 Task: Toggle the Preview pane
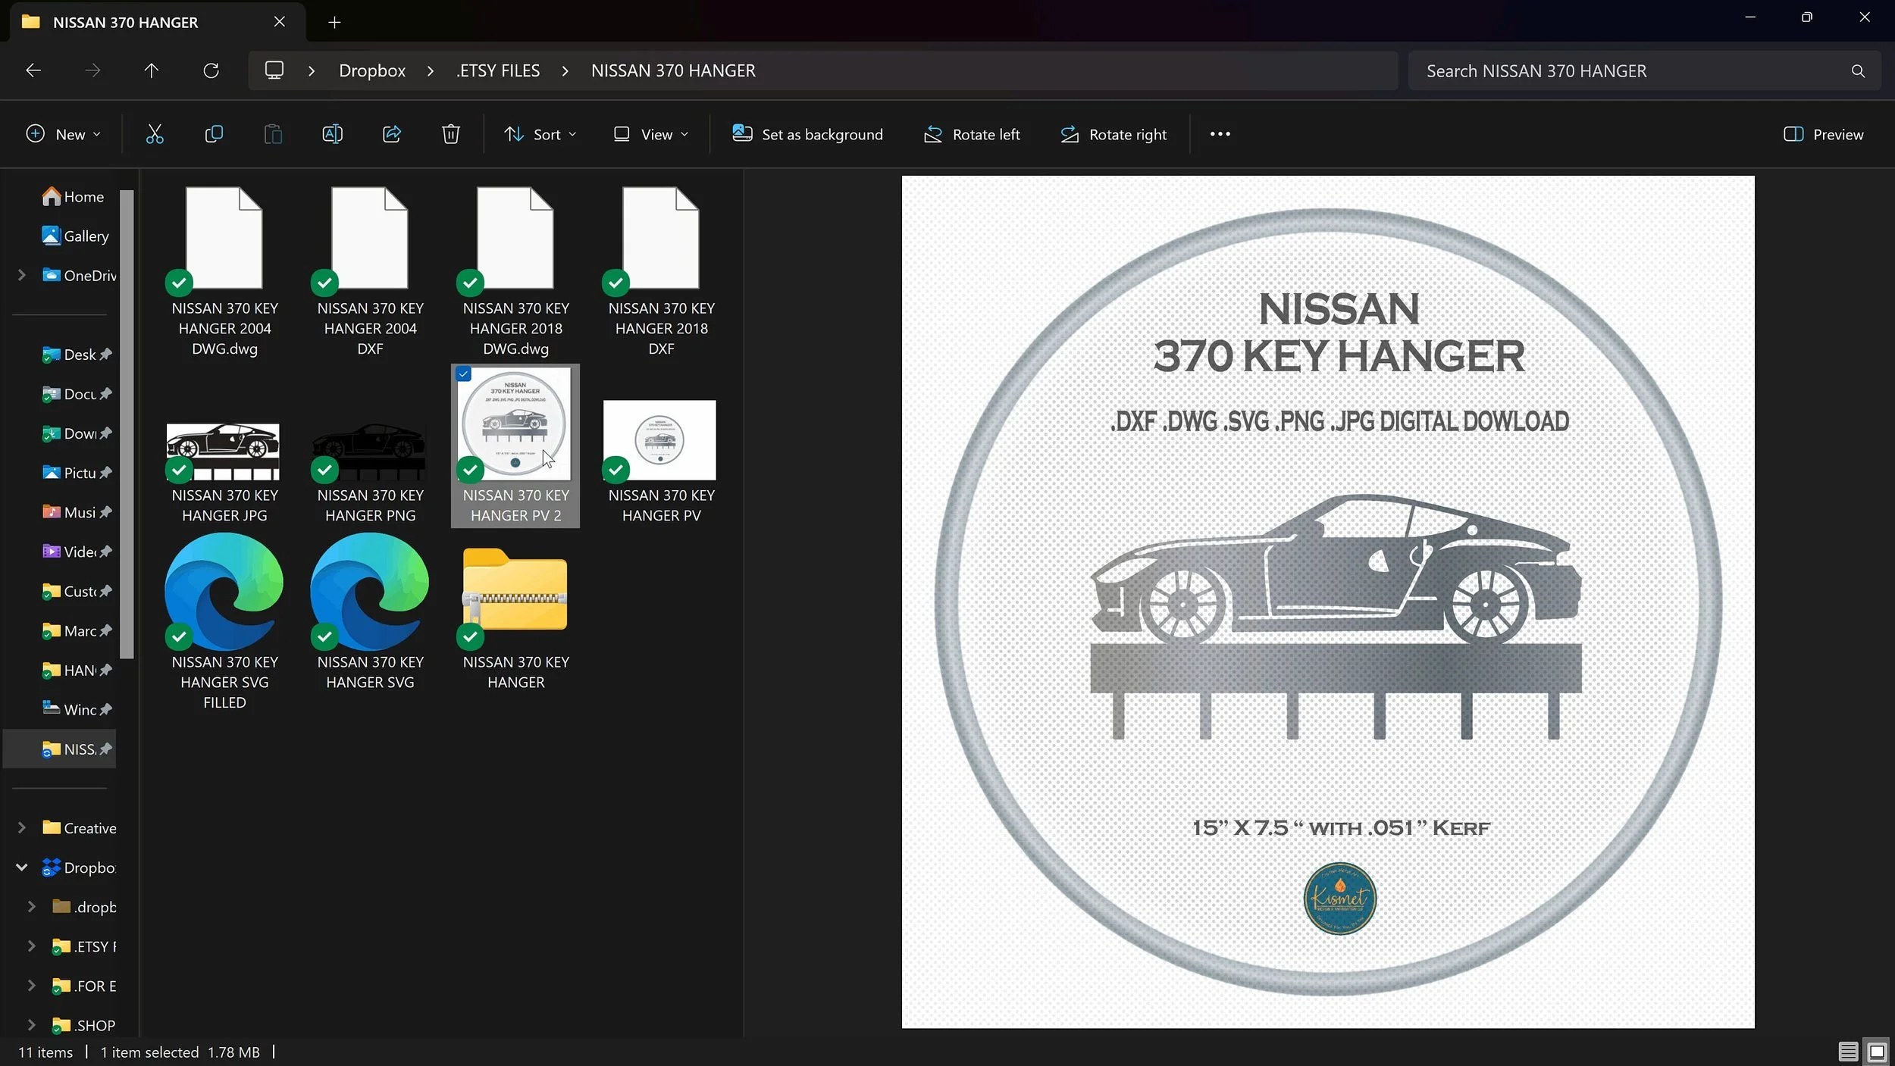1823,134
